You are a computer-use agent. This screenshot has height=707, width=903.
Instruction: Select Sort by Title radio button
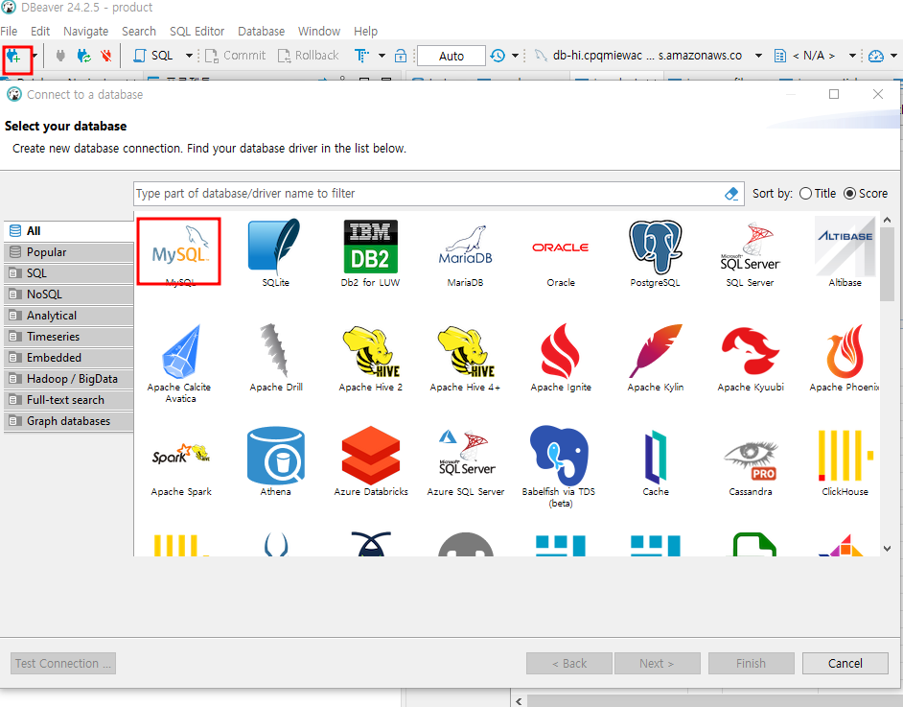pos(805,194)
